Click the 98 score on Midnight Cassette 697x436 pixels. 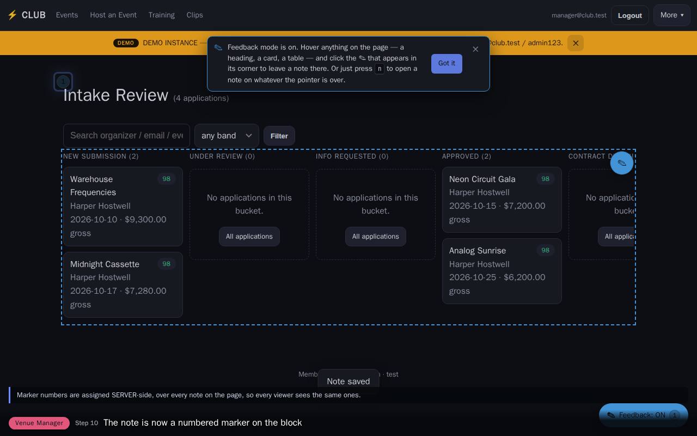pos(167,264)
